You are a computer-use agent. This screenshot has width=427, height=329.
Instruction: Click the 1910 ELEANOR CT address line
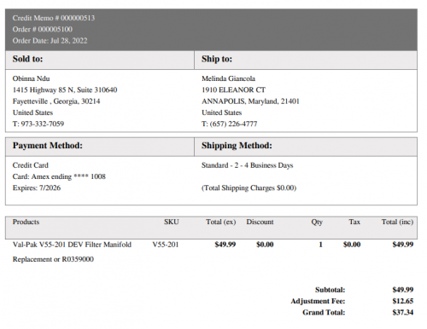point(233,90)
